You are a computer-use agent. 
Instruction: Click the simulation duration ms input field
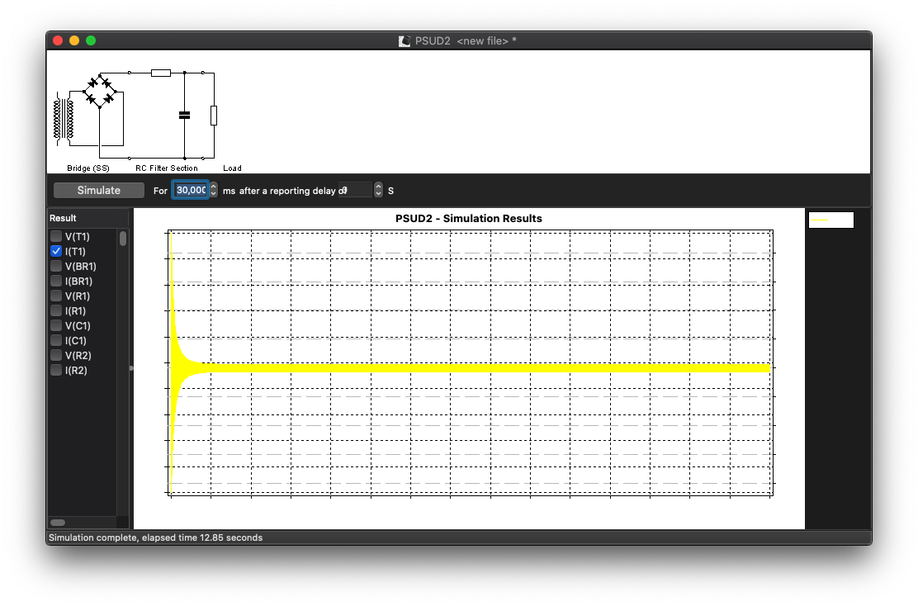coord(190,190)
